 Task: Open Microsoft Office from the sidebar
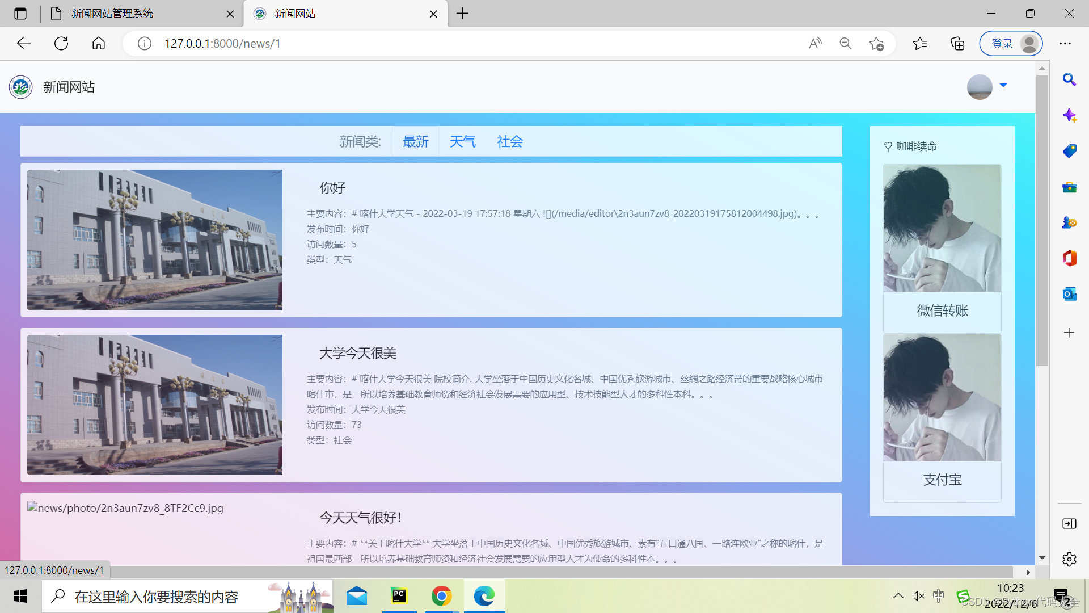click(1069, 258)
